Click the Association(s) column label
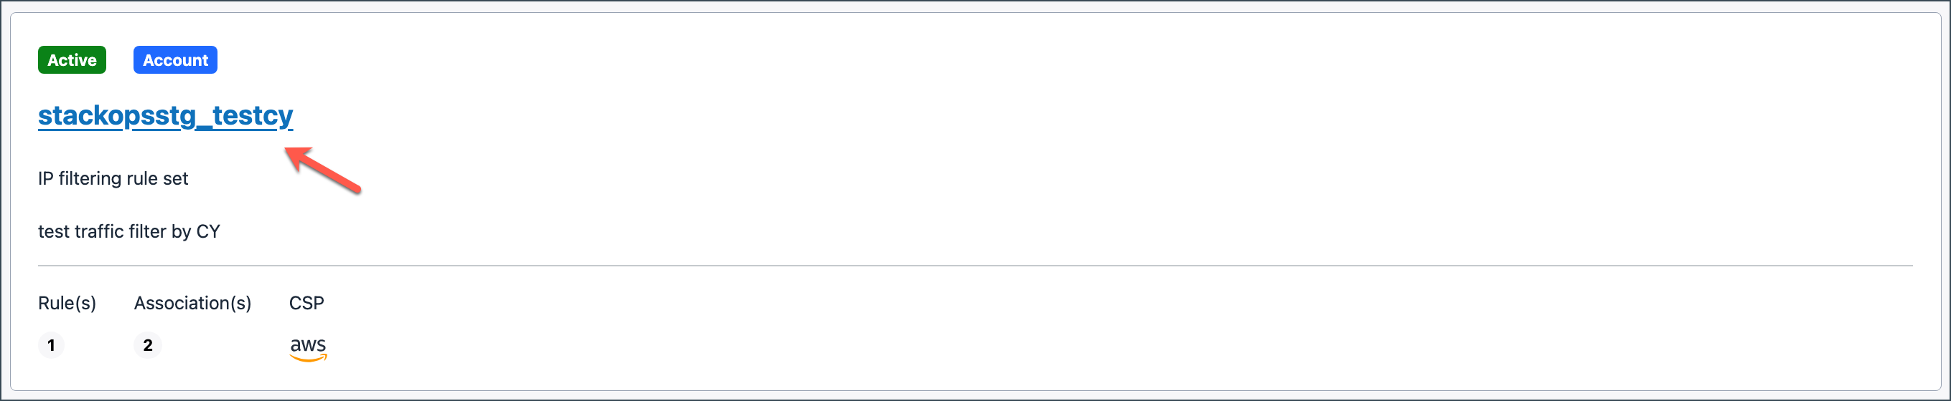Screen dimensions: 1951x401 pyautogui.click(x=192, y=303)
